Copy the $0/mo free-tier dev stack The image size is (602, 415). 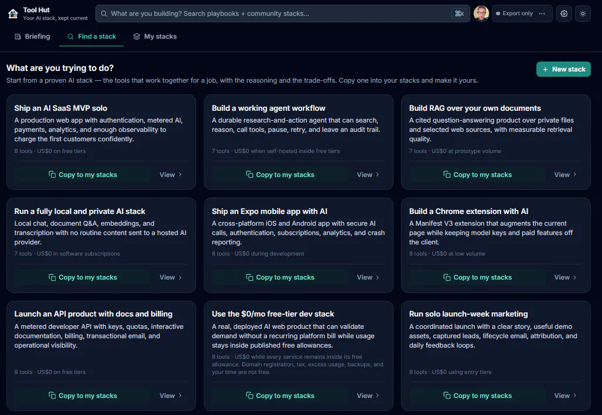[x=280, y=396]
